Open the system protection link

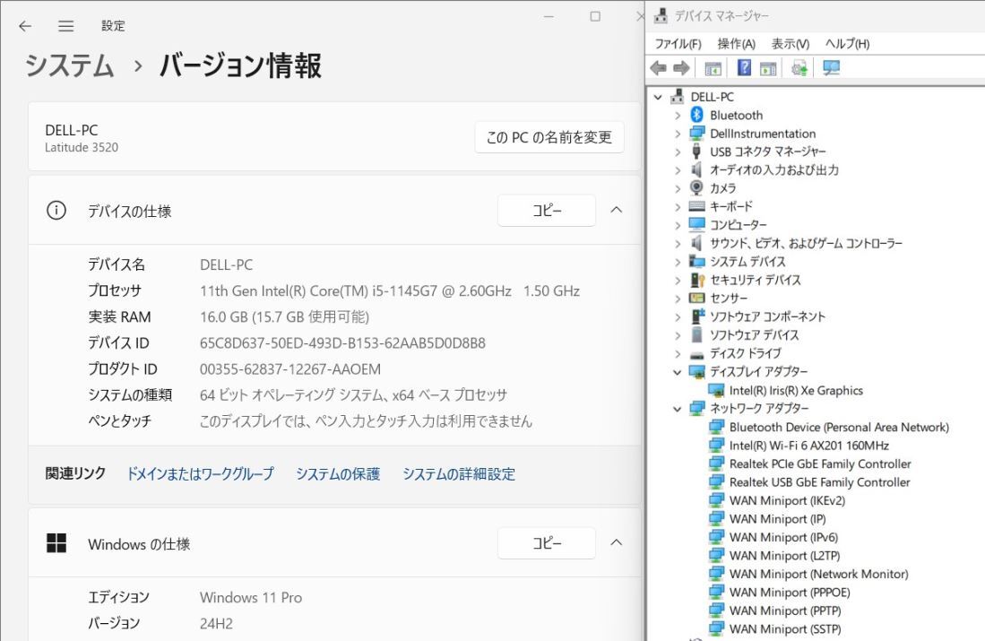click(338, 473)
